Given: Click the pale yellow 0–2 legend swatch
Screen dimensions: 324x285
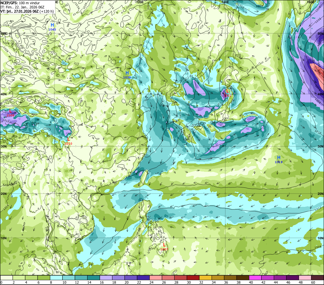Looking at the screenshot, I should [6, 278].
